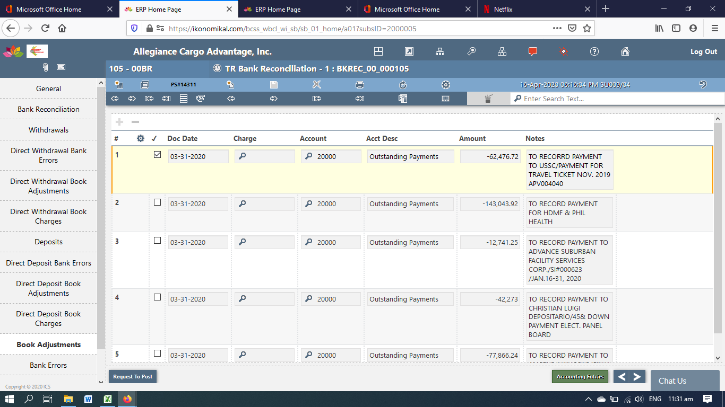Image resolution: width=725 pixels, height=407 pixels.
Task: Click the delete X icon in toolbar
Action: tap(317, 85)
